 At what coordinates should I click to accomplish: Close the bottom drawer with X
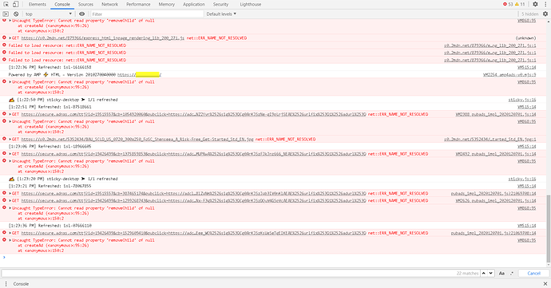tap(545, 284)
